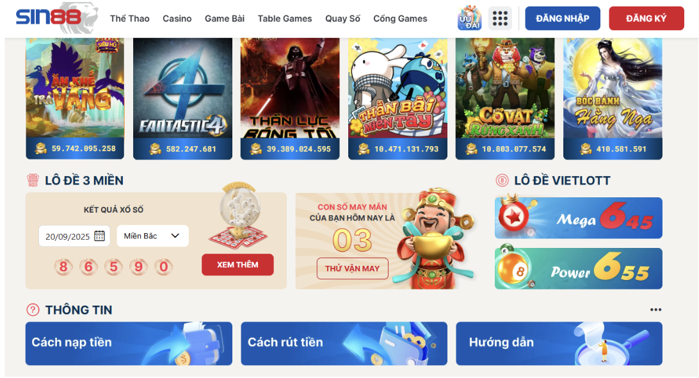
Task: Open the three-dot more options in Thông Tin
Action: tap(655, 309)
